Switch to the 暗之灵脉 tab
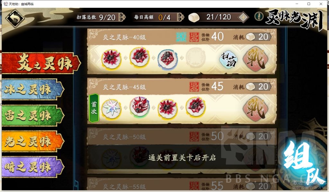The height and width of the screenshot is (192, 329). 33,167
